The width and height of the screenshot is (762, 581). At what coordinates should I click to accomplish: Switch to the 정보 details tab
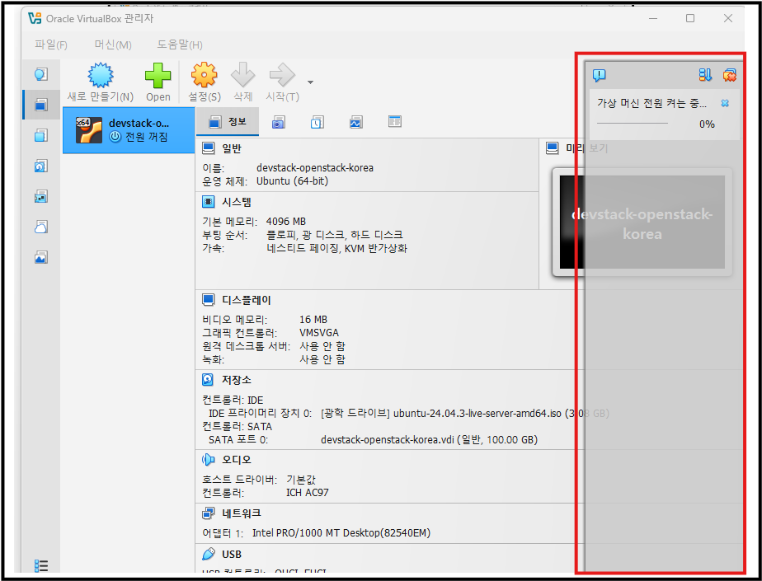(x=228, y=121)
